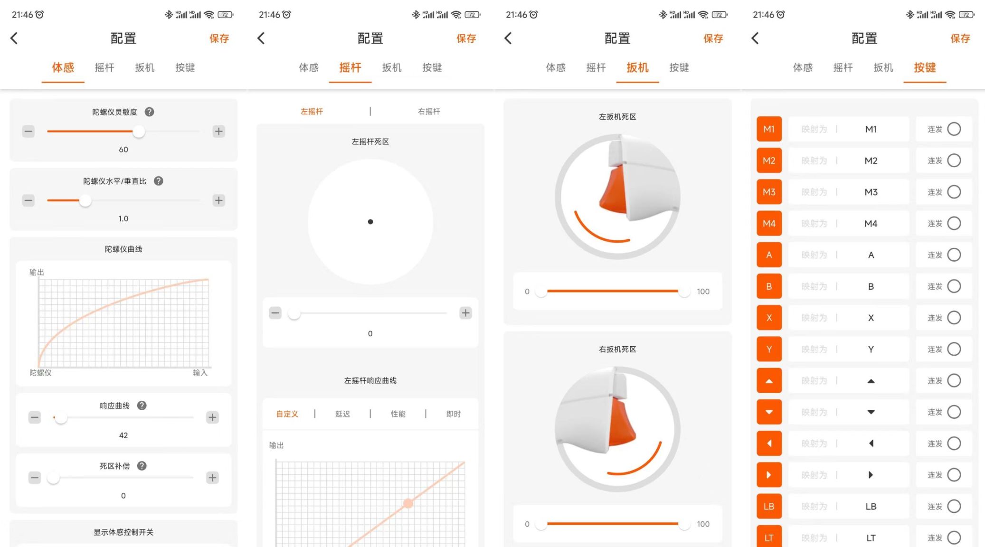The height and width of the screenshot is (547, 985).
Task: Turn on 连发 for the Y button
Action: click(x=954, y=349)
